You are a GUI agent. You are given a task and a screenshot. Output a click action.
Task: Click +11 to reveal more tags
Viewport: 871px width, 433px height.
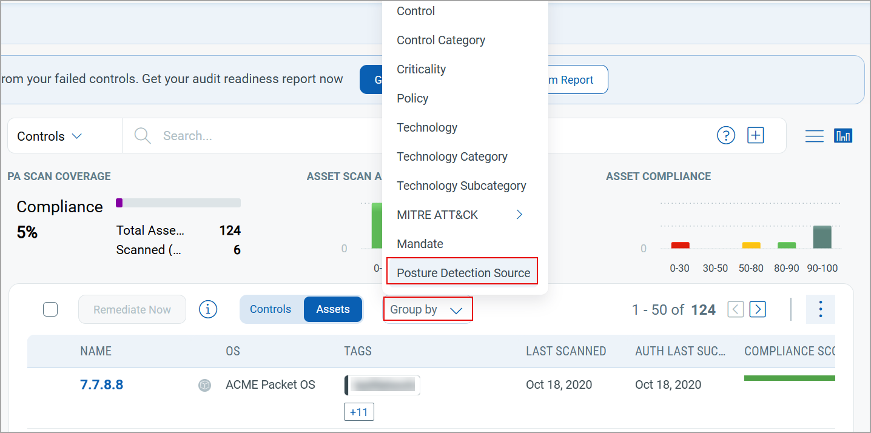(x=358, y=412)
